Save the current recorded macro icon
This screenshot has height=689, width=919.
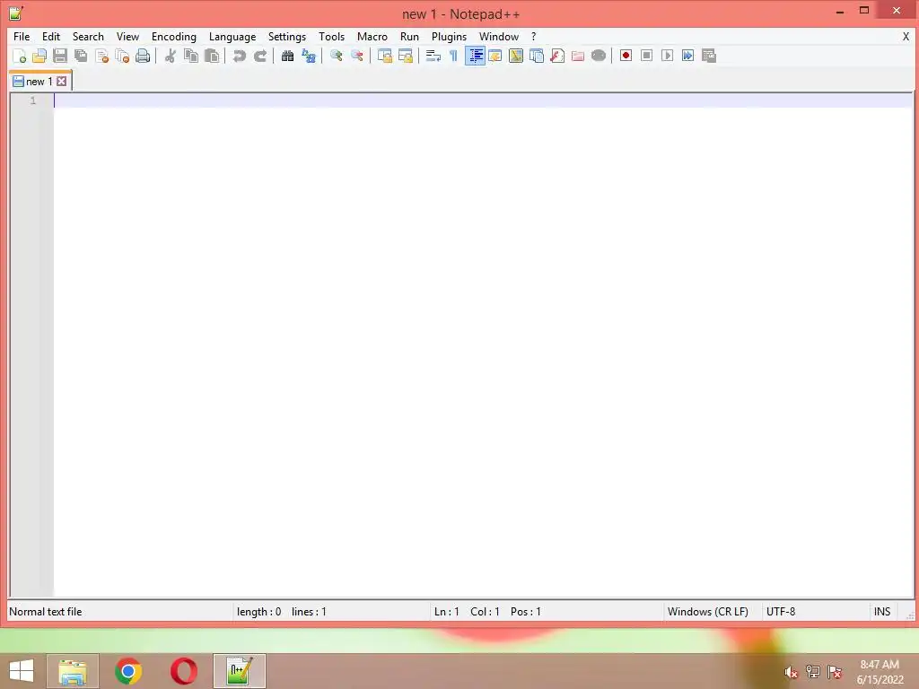pyautogui.click(x=709, y=56)
